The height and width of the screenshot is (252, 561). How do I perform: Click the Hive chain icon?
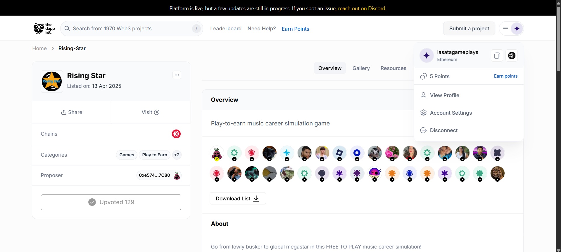point(176,134)
